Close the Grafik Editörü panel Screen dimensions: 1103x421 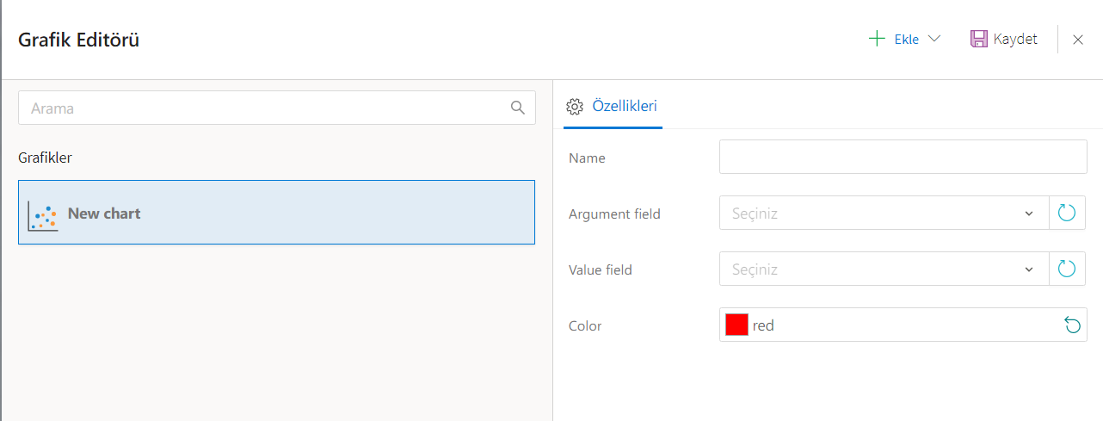point(1077,40)
